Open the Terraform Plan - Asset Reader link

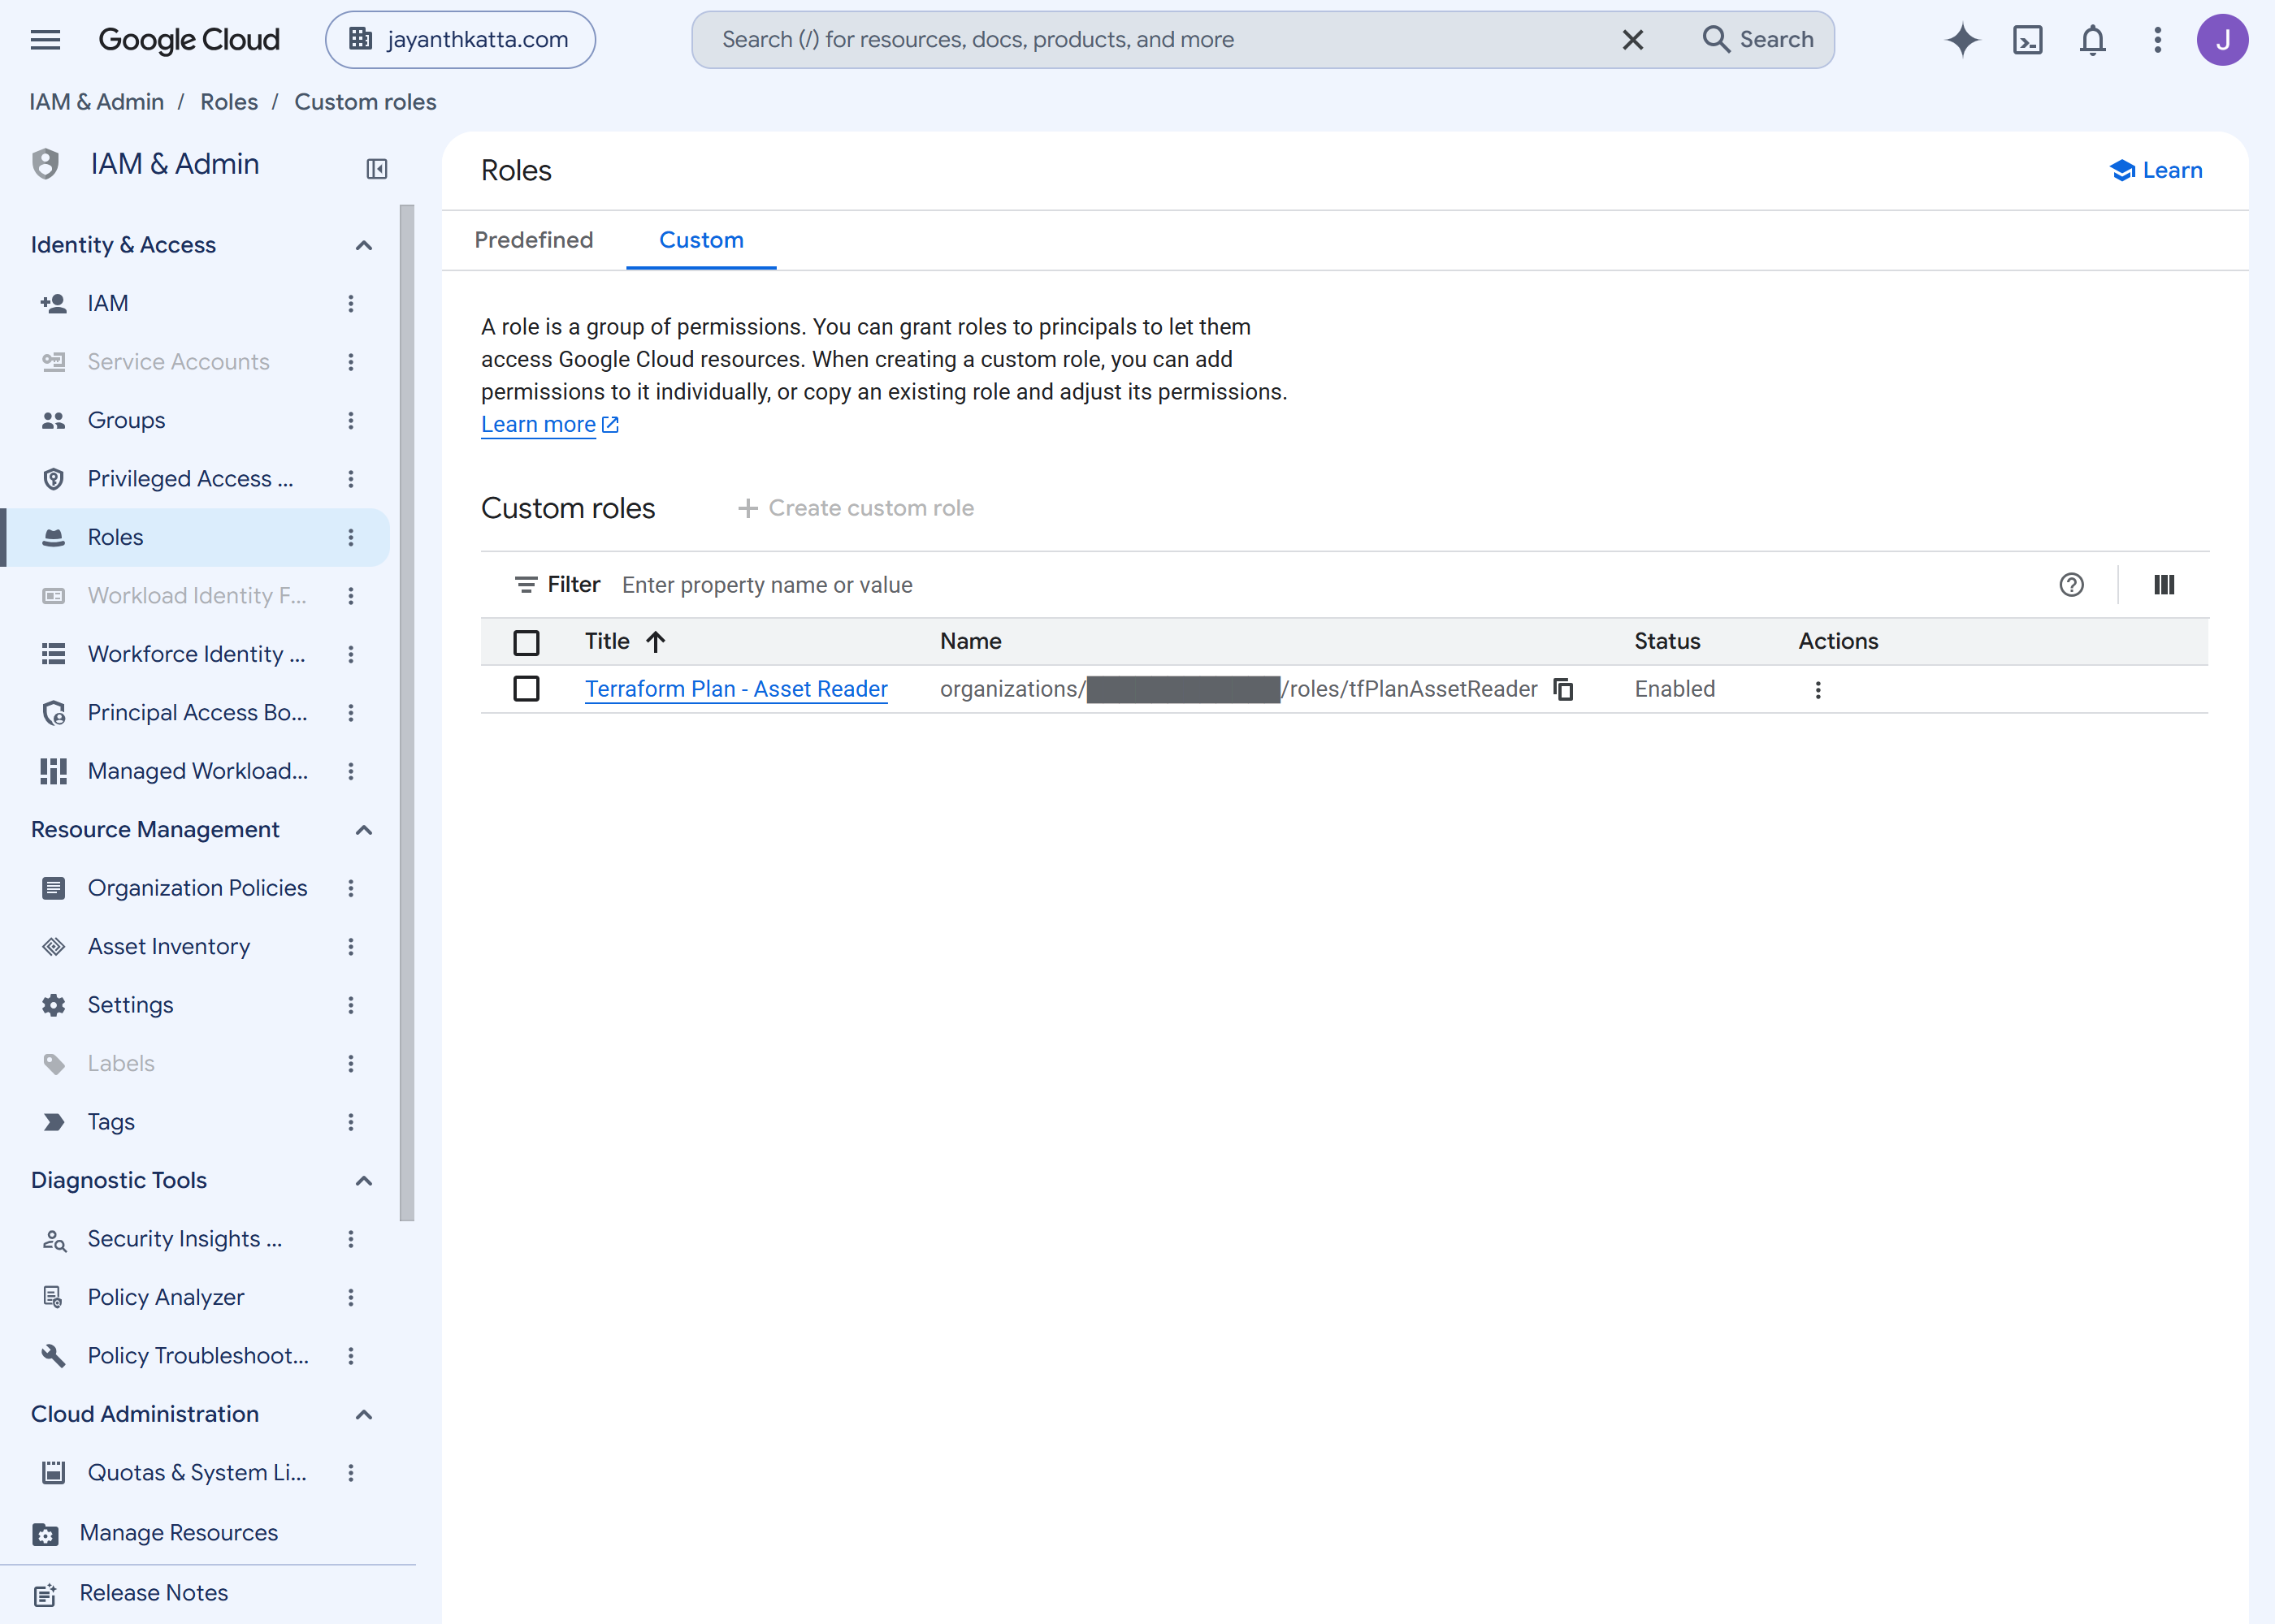[736, 689]
